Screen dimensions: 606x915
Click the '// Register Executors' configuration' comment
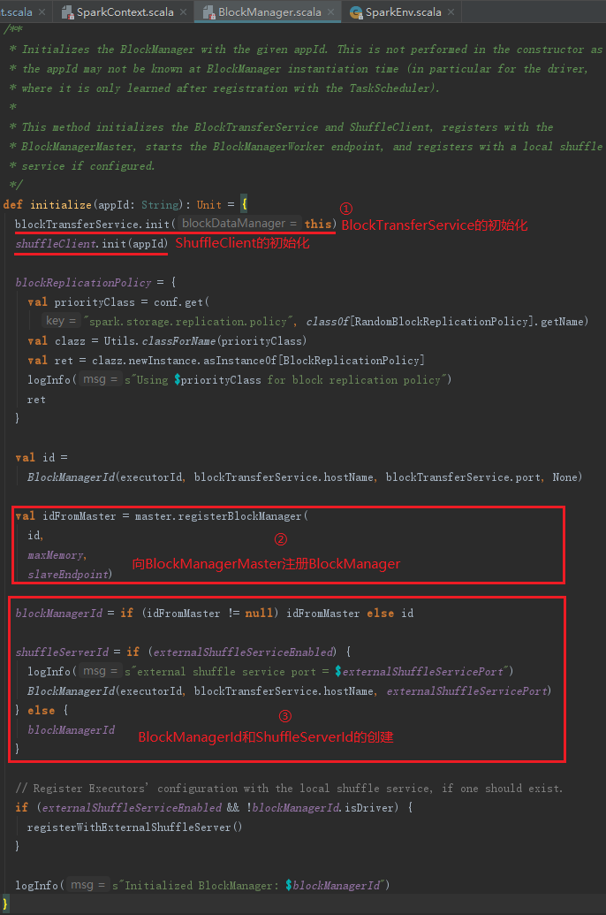(289, 789)
